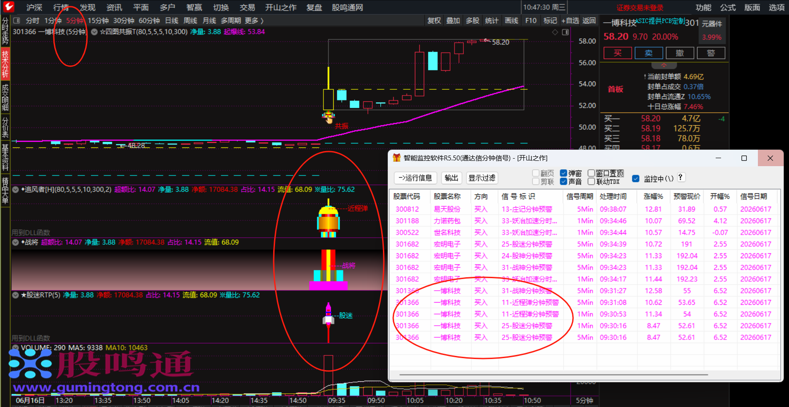Select the 基本资料 sidebar tab
Screen dimensions: 789x407
(5, 158)
